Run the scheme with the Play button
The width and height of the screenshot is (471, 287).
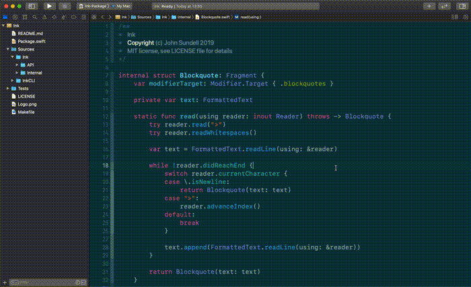point(49,6)
